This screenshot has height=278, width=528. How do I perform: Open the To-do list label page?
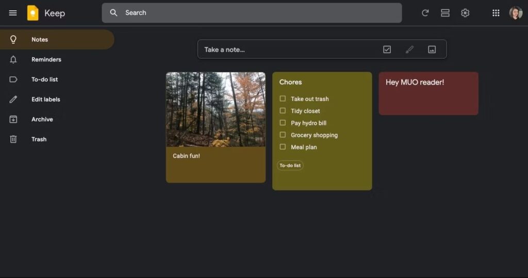pos(57,79)
